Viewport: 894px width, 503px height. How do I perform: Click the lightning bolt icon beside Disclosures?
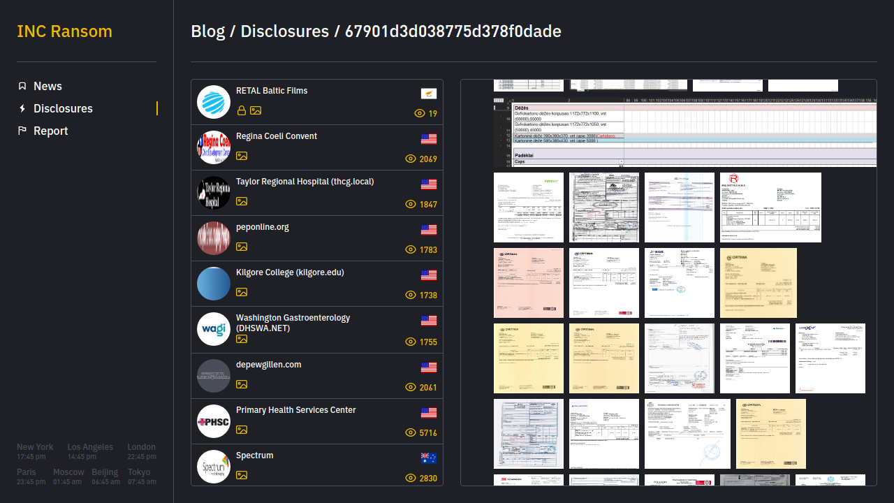(22, 108)
